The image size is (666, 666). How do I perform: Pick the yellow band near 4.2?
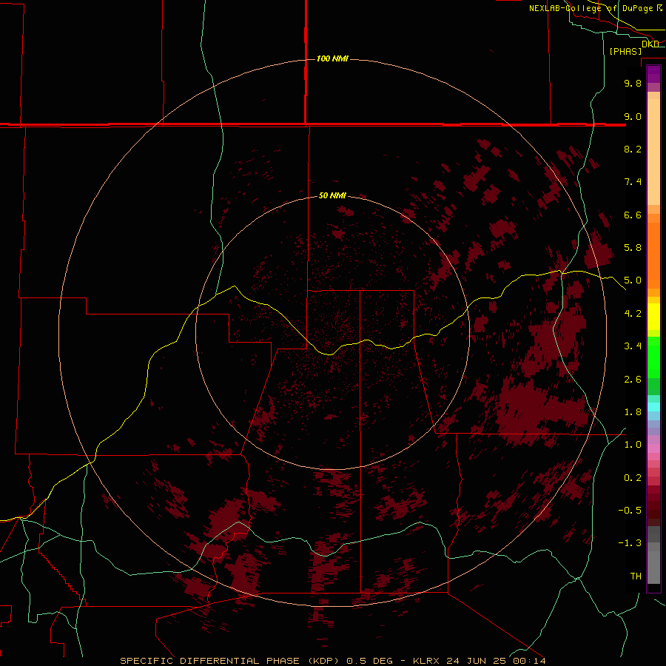[x=653, y=317]
